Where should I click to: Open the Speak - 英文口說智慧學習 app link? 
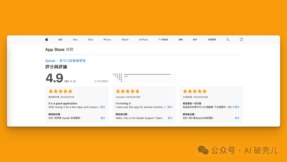[x=65, y=61]
